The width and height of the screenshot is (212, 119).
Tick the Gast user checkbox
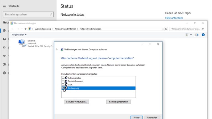[63, 85]
